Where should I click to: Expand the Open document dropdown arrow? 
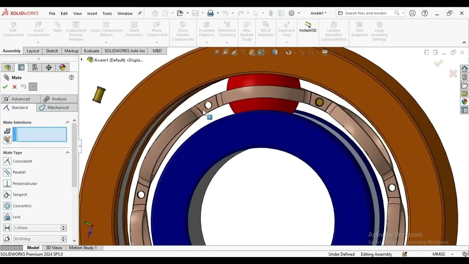[x=187, y=13]
